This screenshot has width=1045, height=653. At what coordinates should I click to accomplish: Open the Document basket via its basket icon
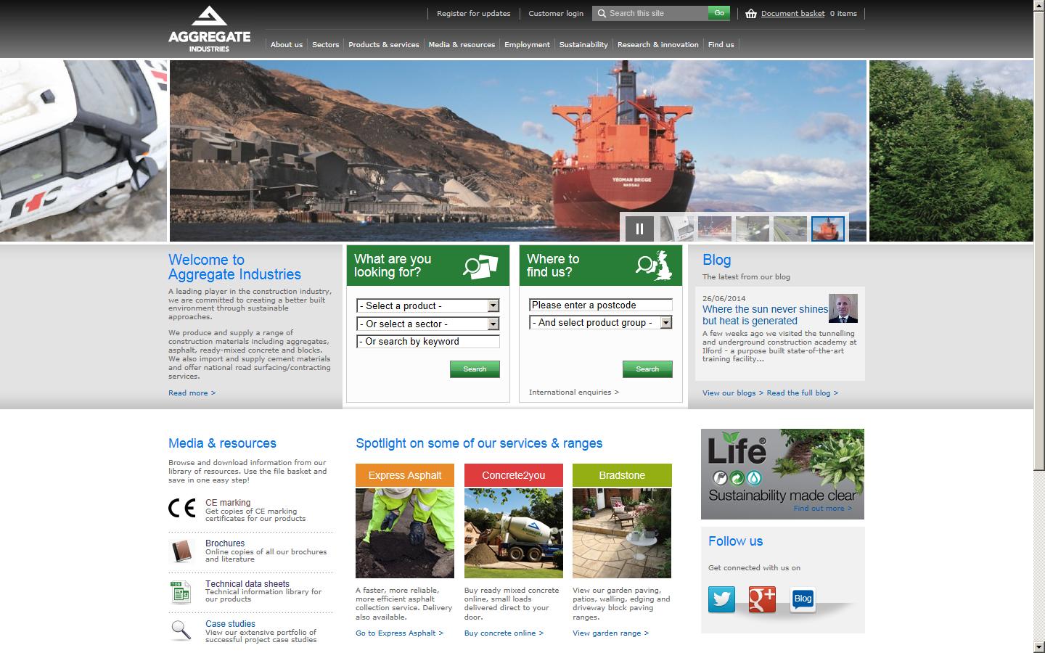752,13
